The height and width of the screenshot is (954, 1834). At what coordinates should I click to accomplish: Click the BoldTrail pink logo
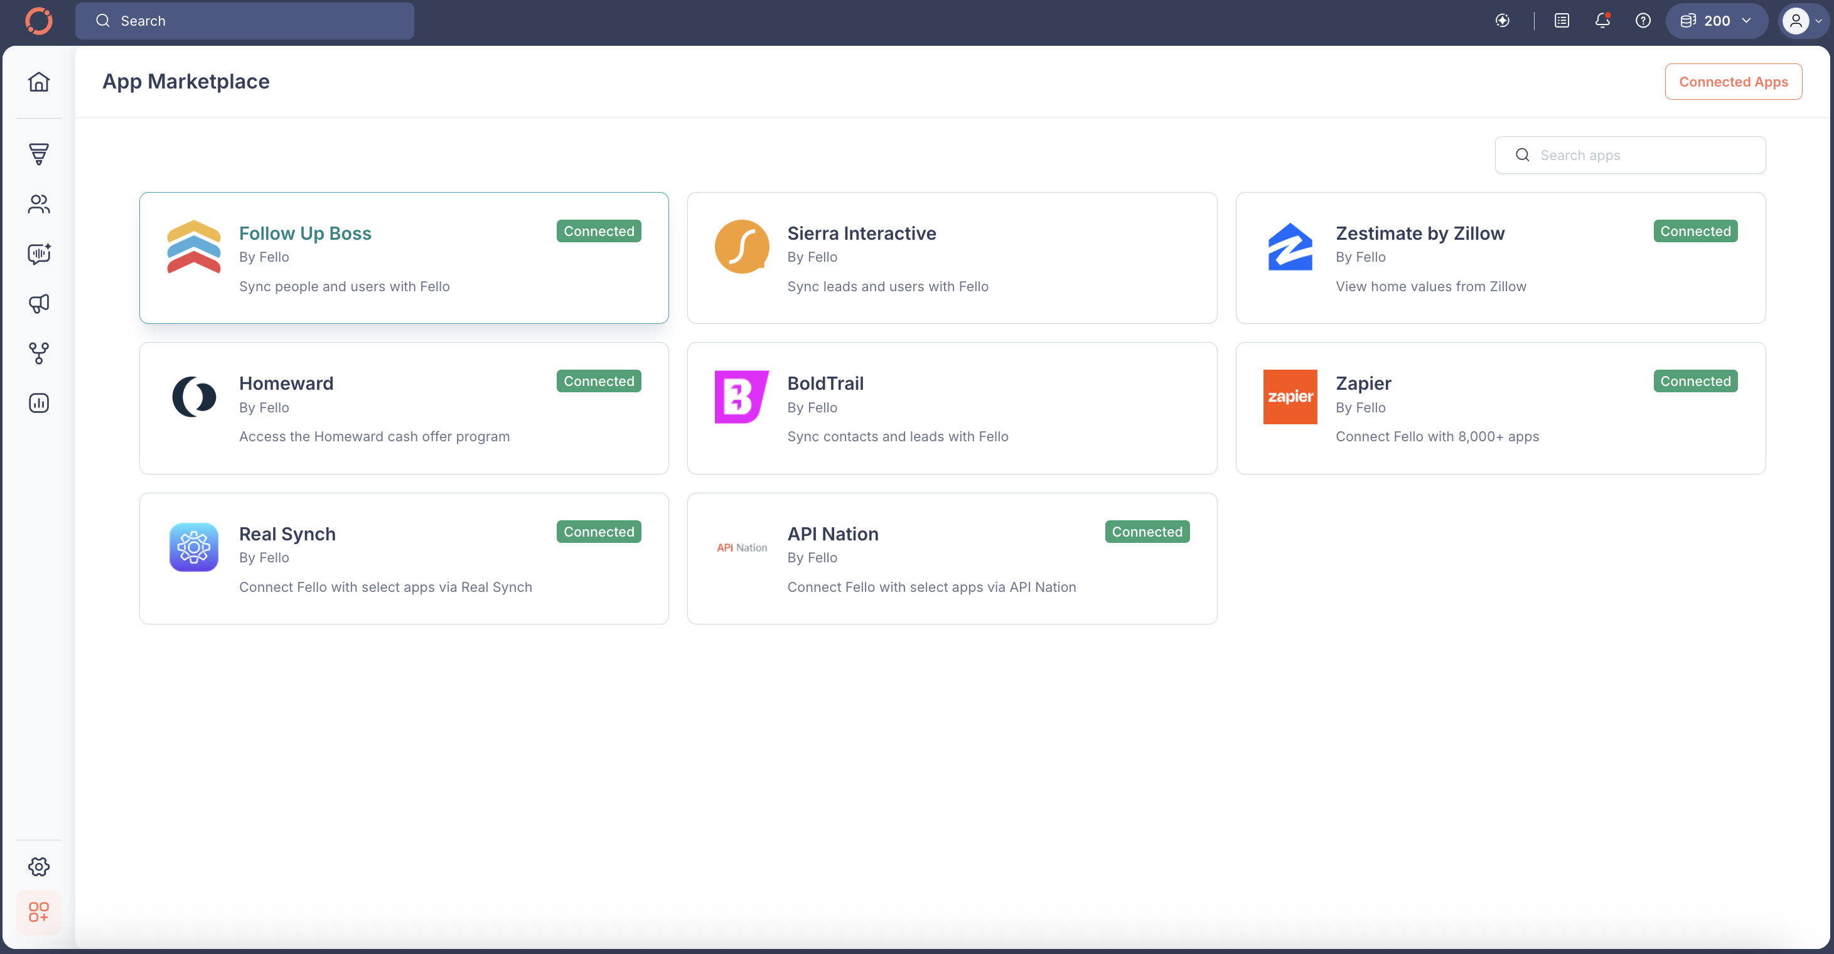tap(742, 397)
